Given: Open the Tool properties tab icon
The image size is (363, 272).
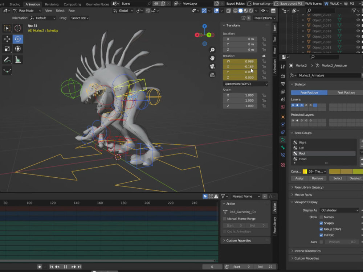Looking at the screenshot, I should coord(283,67).
